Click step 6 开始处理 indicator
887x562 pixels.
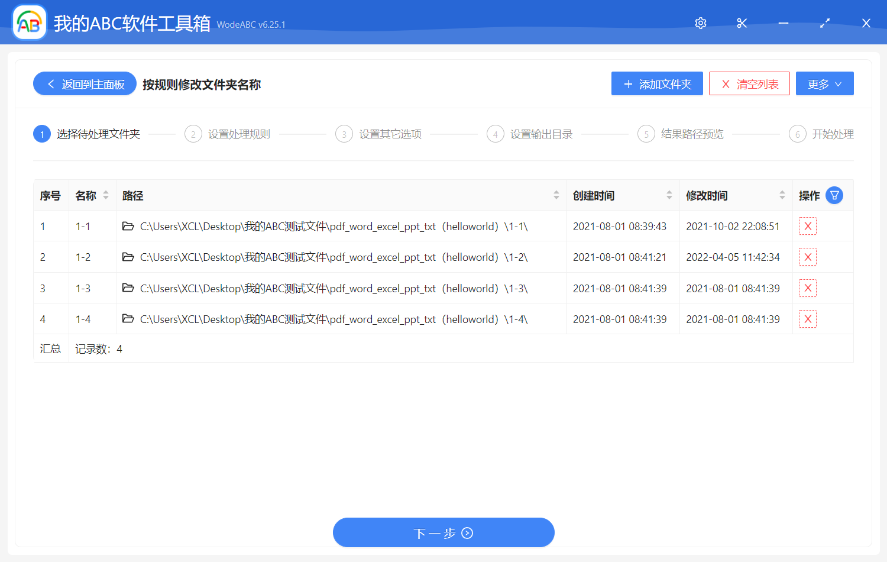click(798, 134)
